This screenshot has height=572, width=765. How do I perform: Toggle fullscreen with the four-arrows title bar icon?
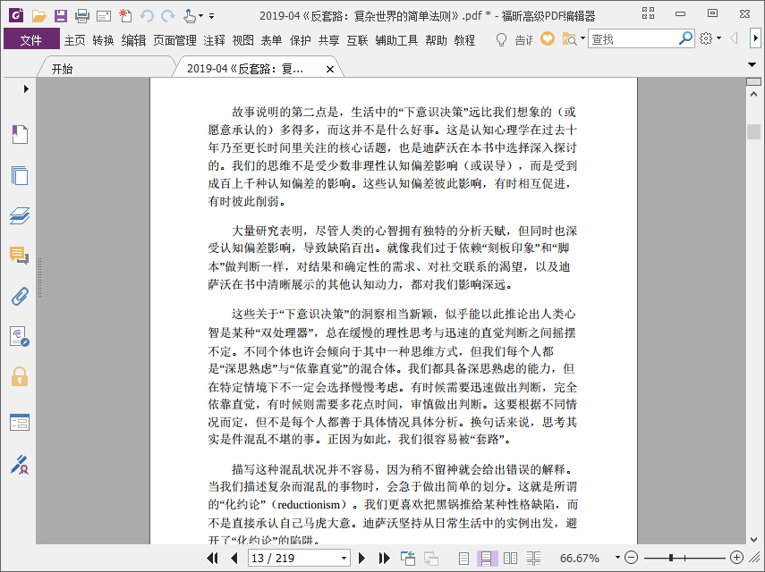[x=649, y=13]
